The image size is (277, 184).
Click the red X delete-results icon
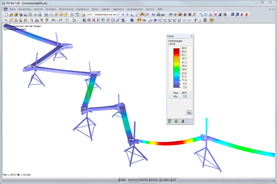click(x=215, y=15)
